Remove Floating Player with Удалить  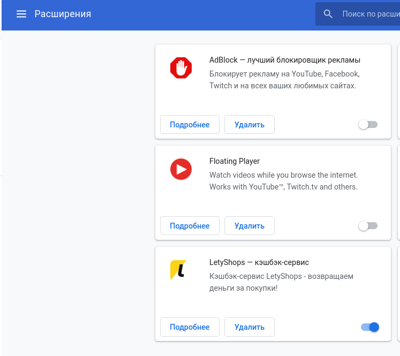click(250, 226)
